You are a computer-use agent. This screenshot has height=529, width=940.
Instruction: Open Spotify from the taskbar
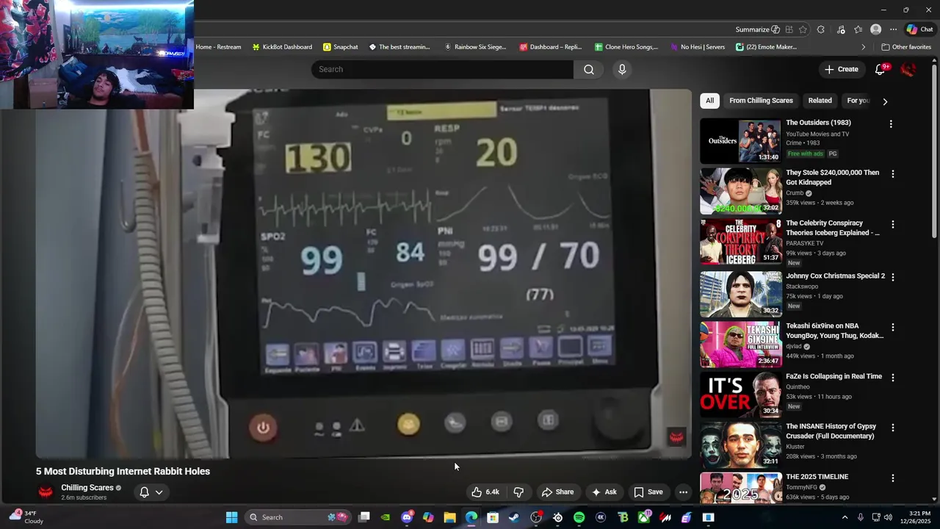pos(579,517)
